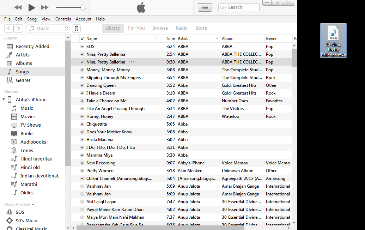Switch to the Radio tab
Viewport: 365px width, 230px height.
182,28
